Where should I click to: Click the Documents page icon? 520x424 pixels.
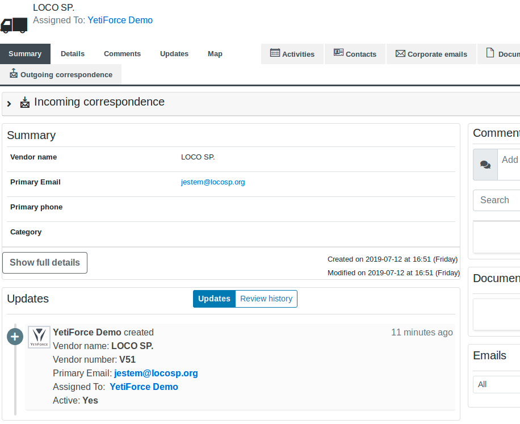(490, 52)
